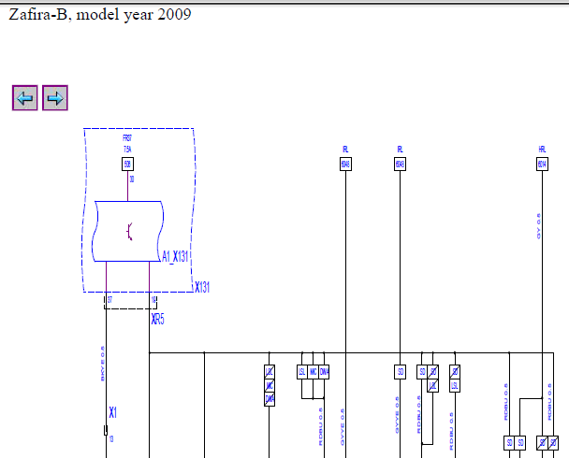Go to next diagram page with right arrow
Viewport: 569px width, 458px height.
pyautogui.click(x=55, y=98)
